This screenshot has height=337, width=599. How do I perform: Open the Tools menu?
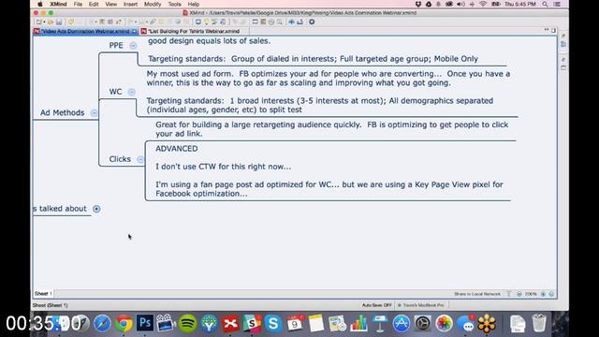click(175, 4)
